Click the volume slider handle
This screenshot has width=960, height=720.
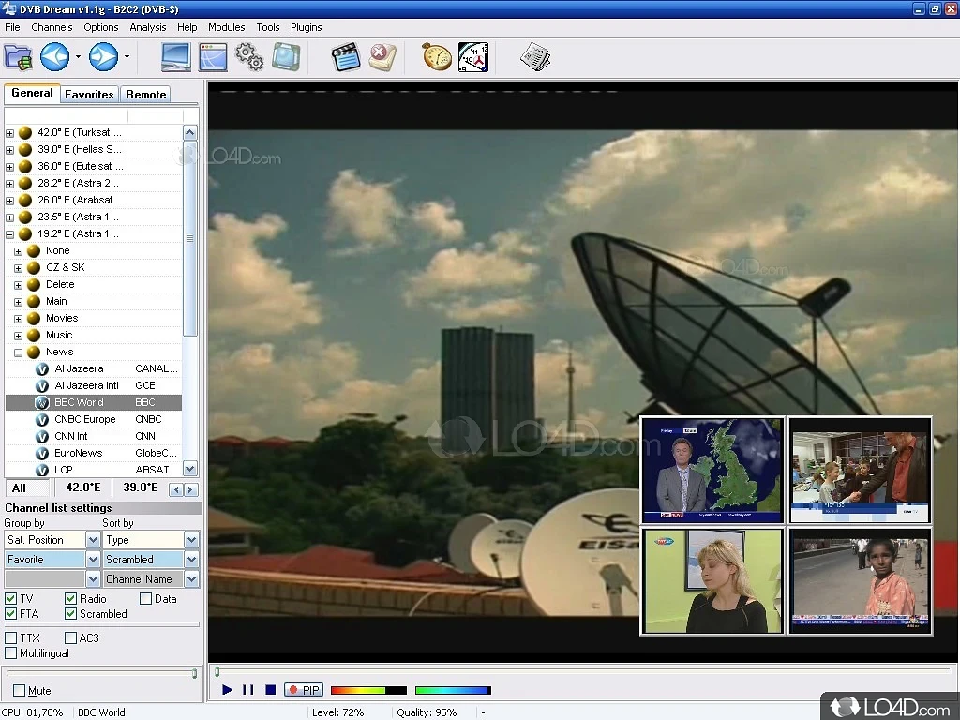[x=194, y=673]
